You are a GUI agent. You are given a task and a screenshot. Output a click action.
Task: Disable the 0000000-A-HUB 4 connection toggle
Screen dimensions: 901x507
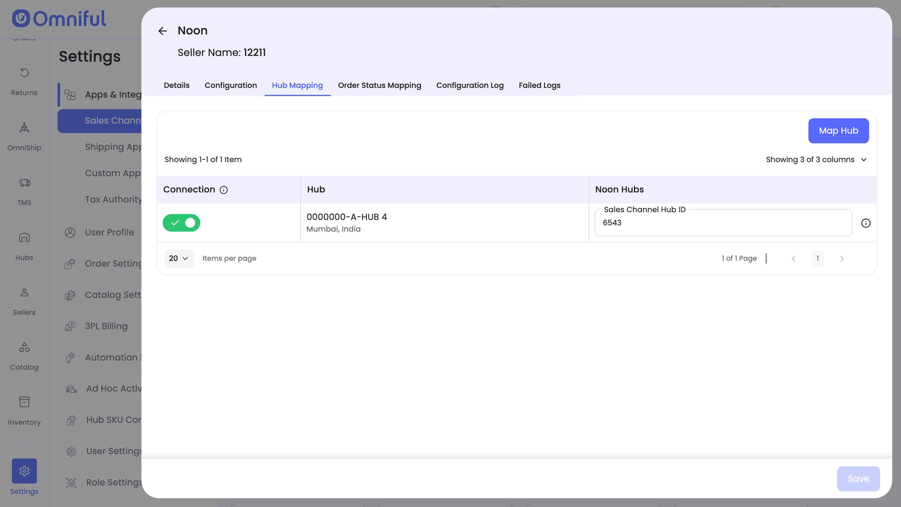(181, 223)
